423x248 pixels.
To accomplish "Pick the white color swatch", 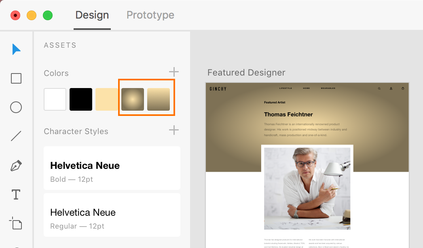I will coord(55,99).
